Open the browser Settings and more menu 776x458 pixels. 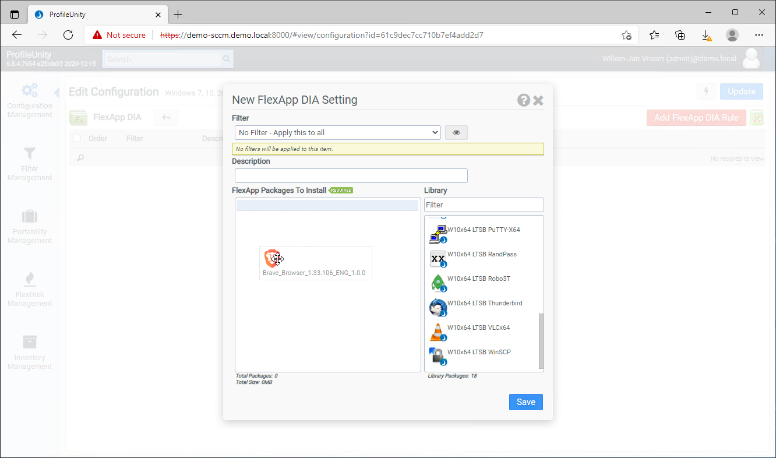(759, 35)
